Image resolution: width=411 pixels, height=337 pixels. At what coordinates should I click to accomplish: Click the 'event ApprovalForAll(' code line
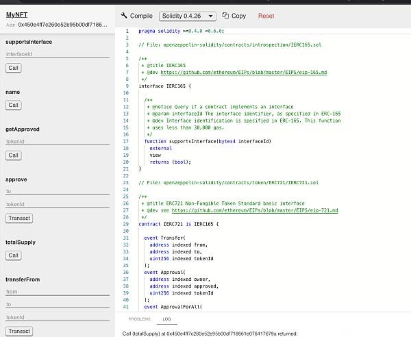coord(173,307)
